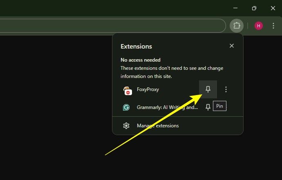Click the 'Extensions' popup title

click(136, 47)
